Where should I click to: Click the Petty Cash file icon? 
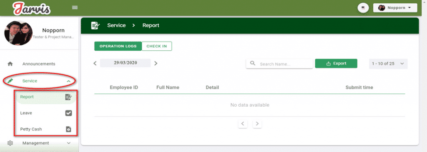(69, 129)
